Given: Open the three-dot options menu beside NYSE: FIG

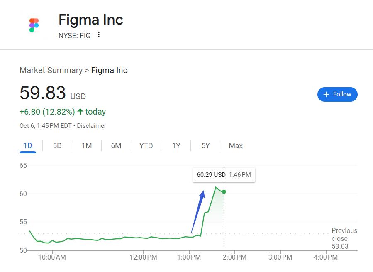Looking at the screenshot, I should pyautogui.click(x=99, y=35).
